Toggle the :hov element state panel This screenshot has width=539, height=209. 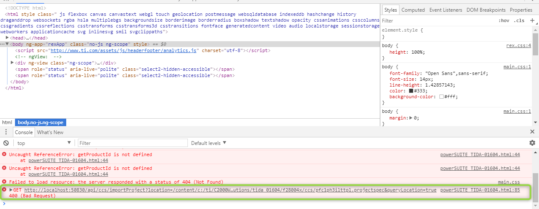[x=504, y=20]
